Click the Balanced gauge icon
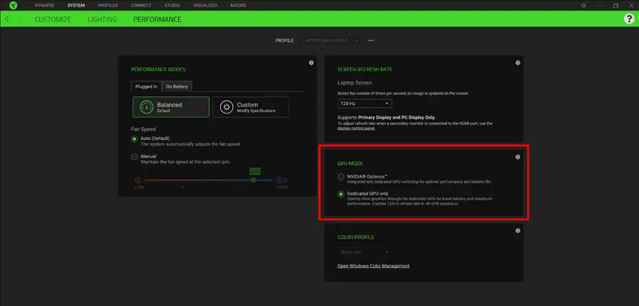 click(x=147, y=107)
